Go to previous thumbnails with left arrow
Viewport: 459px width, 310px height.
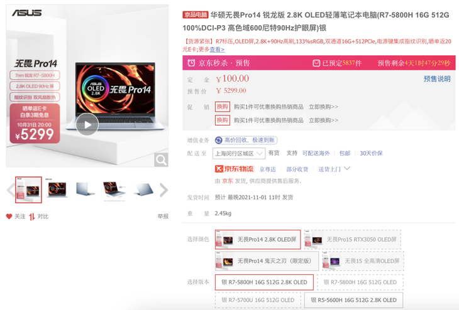(x=10, y=190)
